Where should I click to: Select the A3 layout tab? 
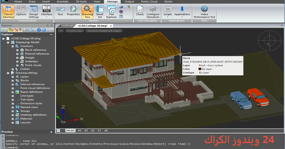pos(86,130)
